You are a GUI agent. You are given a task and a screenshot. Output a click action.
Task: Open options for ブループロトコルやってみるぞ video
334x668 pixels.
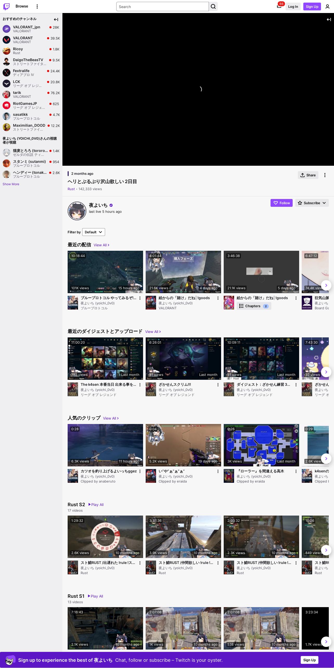click(x=140, y=298)
